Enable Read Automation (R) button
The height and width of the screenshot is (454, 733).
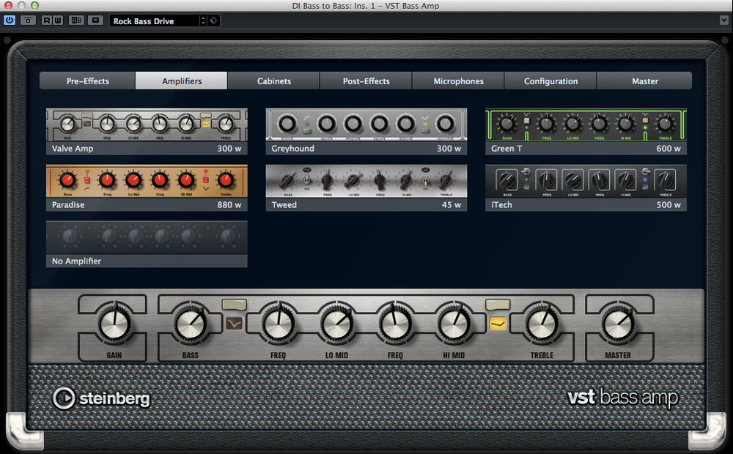click(x=46, y=21)
